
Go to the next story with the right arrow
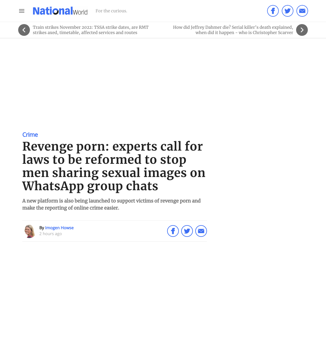coord(302,30)
